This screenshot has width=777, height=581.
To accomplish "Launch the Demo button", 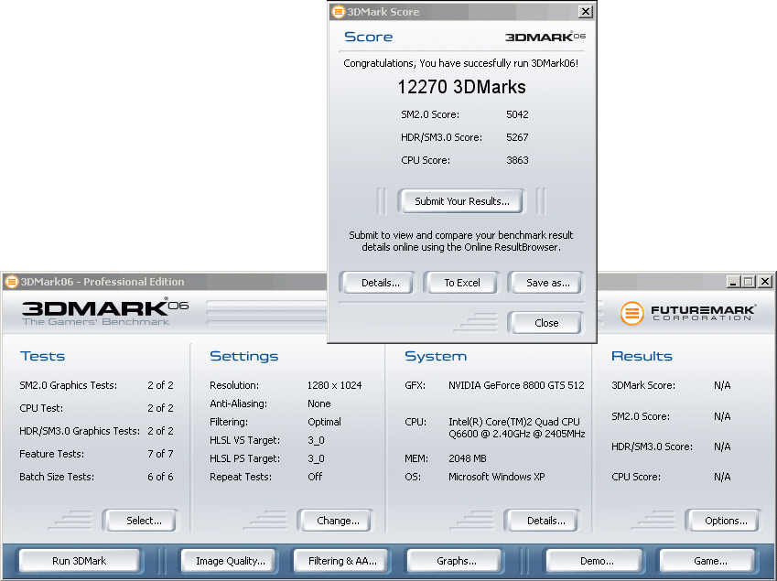I will click(x=597, y=561).
